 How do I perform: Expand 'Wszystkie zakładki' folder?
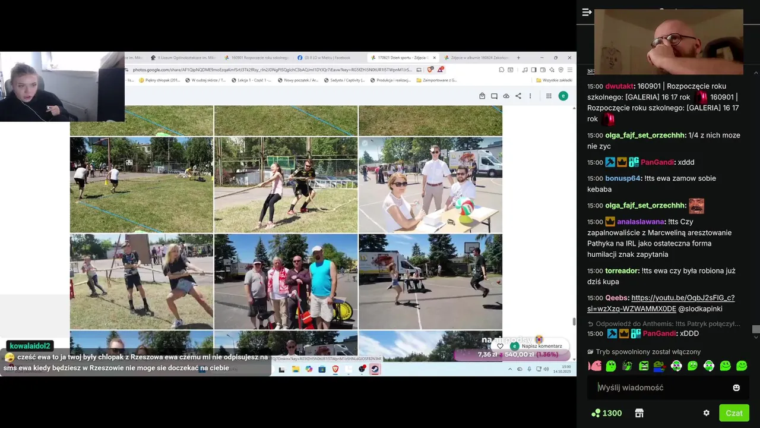(x=554, y=80)
